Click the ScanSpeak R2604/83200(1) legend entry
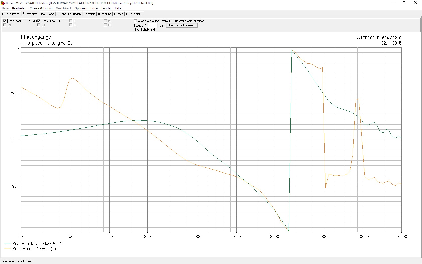Viewport: 422px width, 264px height. coord(38,244)
